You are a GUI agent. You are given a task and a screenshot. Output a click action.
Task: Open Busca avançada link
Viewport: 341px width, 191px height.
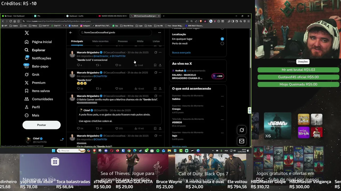181,53
